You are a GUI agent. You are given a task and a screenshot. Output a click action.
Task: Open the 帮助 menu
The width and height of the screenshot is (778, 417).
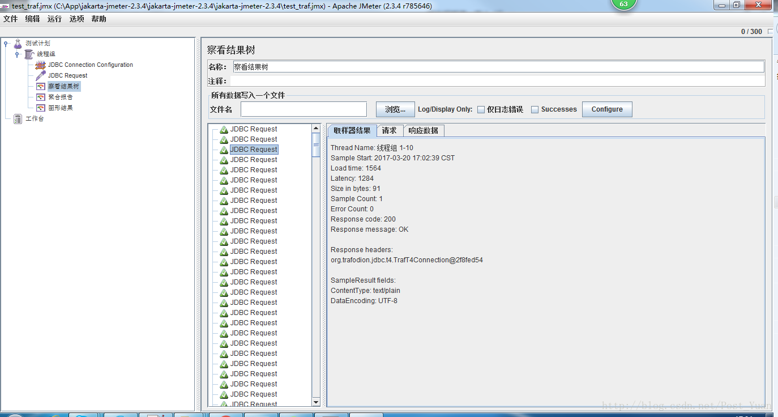click(99, 19)
